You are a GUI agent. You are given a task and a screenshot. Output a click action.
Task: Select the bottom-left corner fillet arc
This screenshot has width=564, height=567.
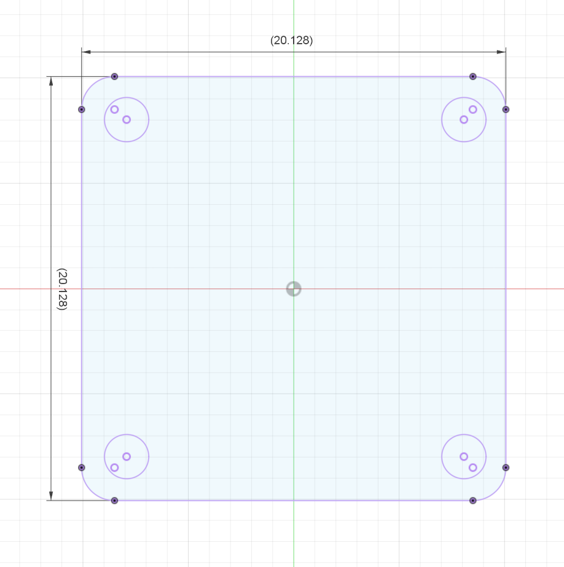pyautogui.click(x=91, y=491)
